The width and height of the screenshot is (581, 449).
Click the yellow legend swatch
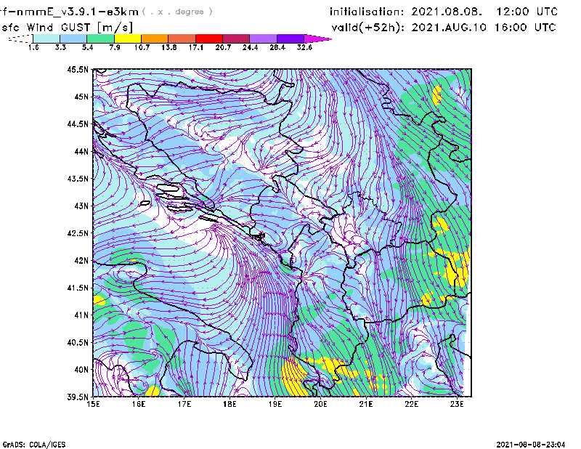click(x=128, y=39)
